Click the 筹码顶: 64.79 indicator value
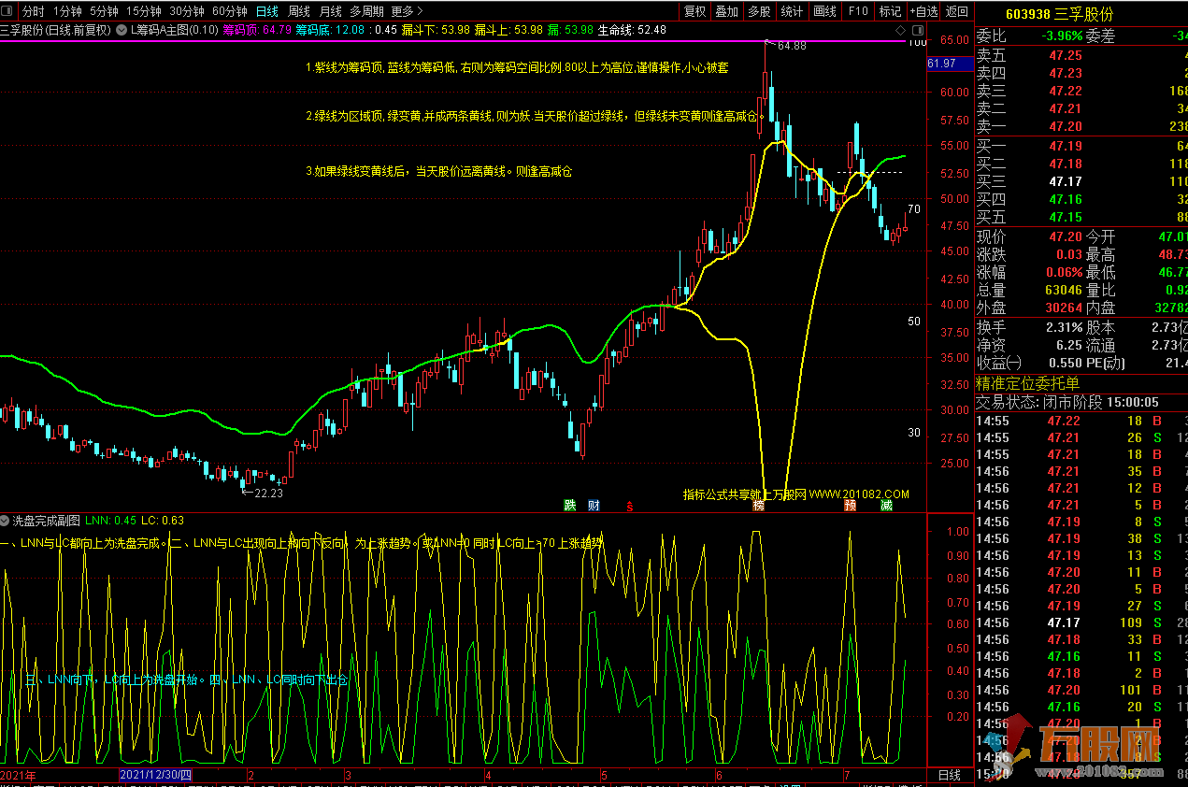The height and width of the screenshot is (787, 1188). 257,30
